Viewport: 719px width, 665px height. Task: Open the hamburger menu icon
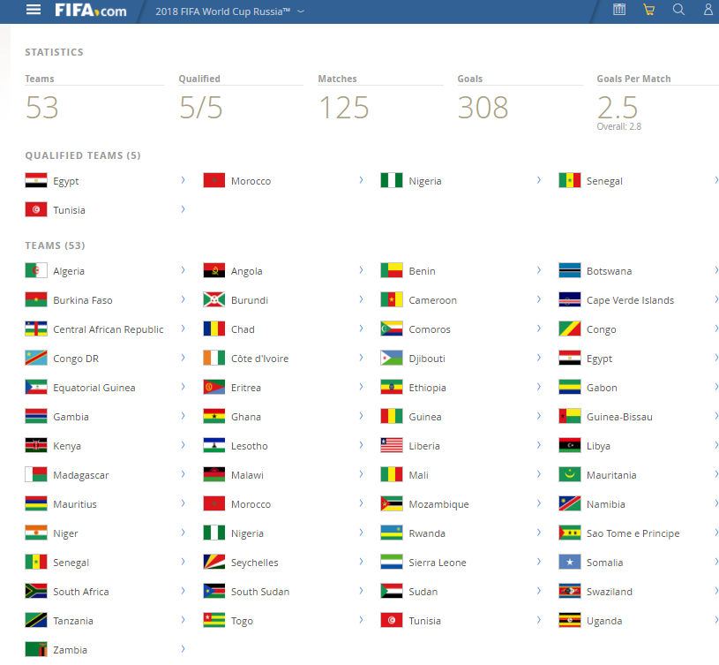point(34,10)
